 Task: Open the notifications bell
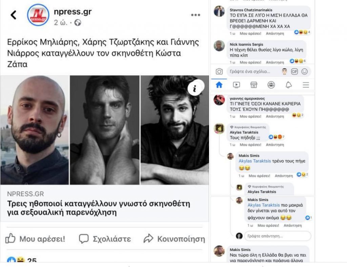(289, 85)
